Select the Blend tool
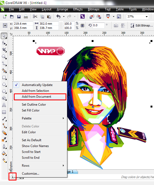Screen dimensions: 154x185 click(x=4, y=133)
